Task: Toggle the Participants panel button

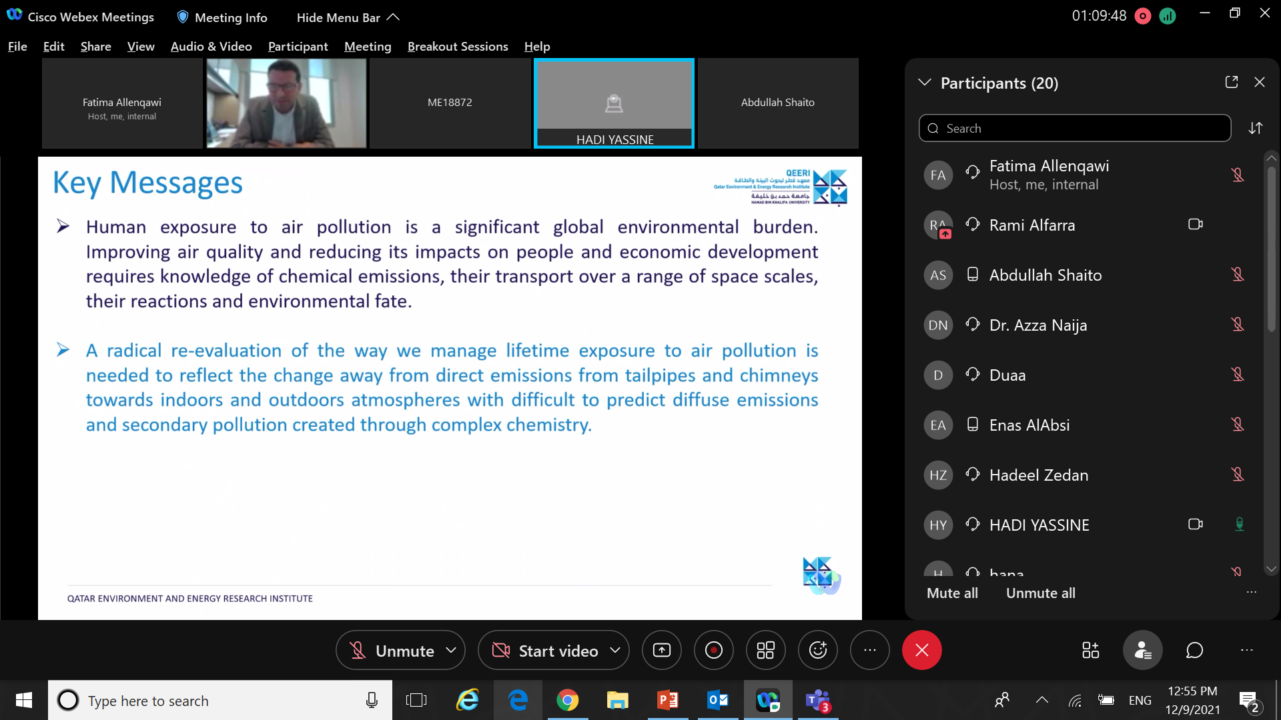Action: (x=1142, y=650)
